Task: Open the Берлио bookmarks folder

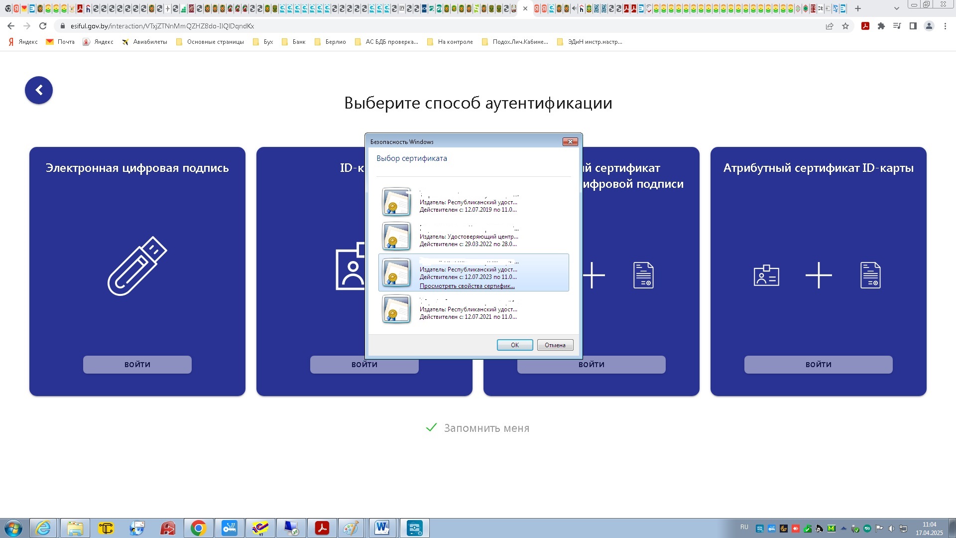Action: 330,42
